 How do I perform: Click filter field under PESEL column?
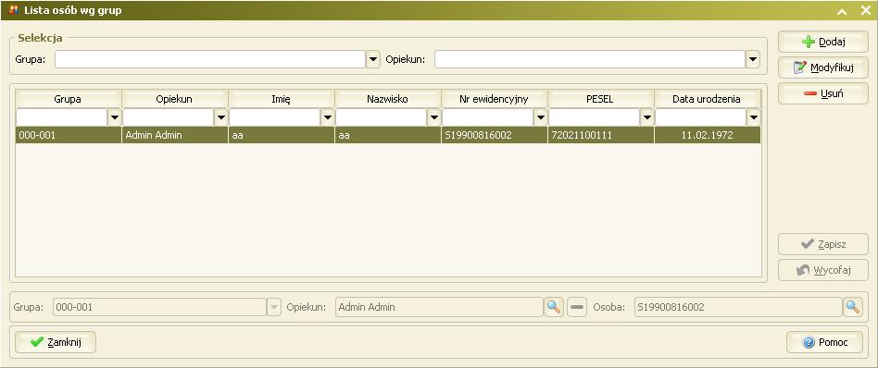pos(594,117)
